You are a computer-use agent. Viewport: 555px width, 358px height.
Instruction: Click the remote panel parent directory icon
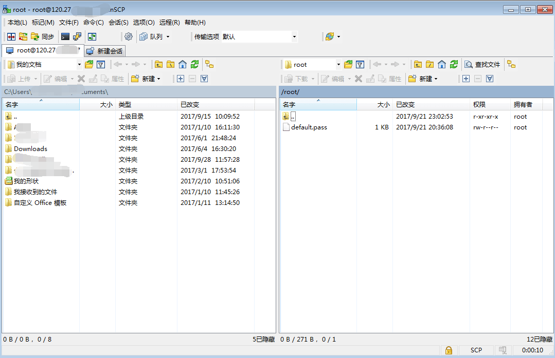[418, 65]
